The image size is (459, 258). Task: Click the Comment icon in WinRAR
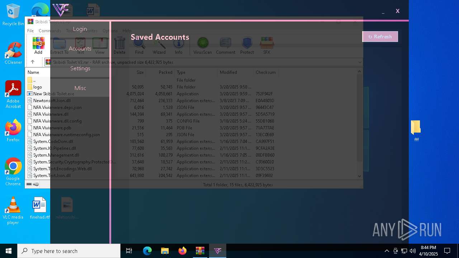(x=226, y=46)
